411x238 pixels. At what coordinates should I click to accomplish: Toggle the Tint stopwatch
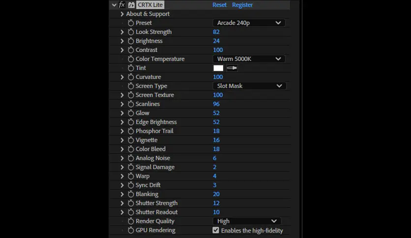(131, 68)
